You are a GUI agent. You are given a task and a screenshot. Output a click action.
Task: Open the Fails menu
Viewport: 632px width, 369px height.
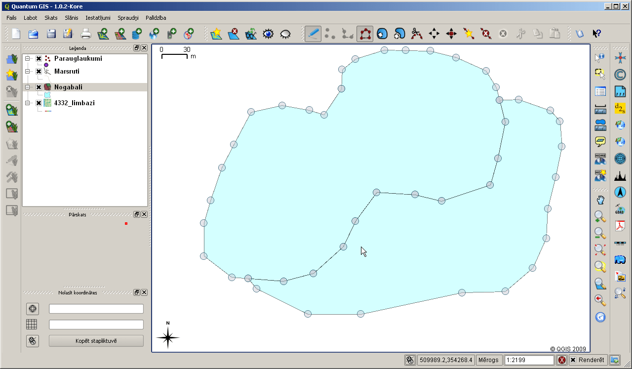pos(12,18)
